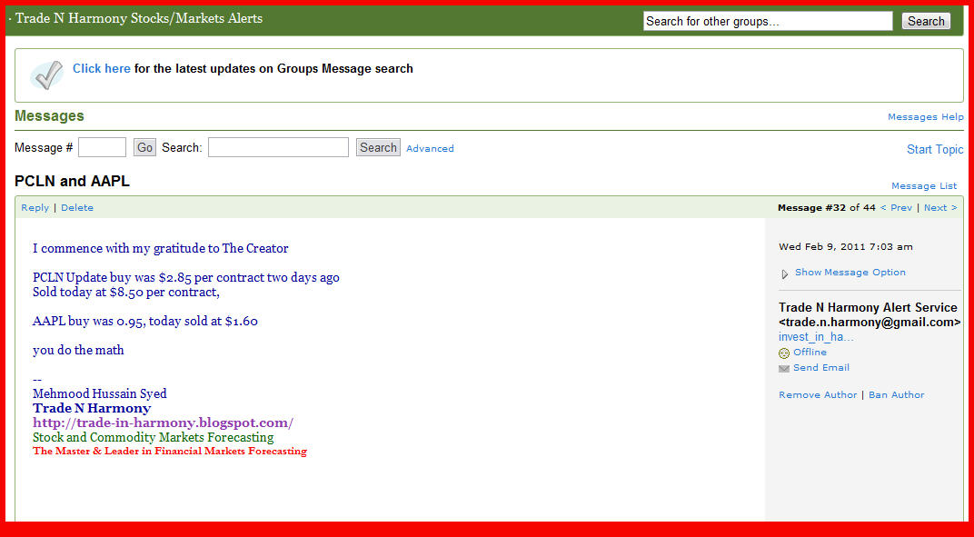Click the Offline status smiley icon

click(784, 353)
